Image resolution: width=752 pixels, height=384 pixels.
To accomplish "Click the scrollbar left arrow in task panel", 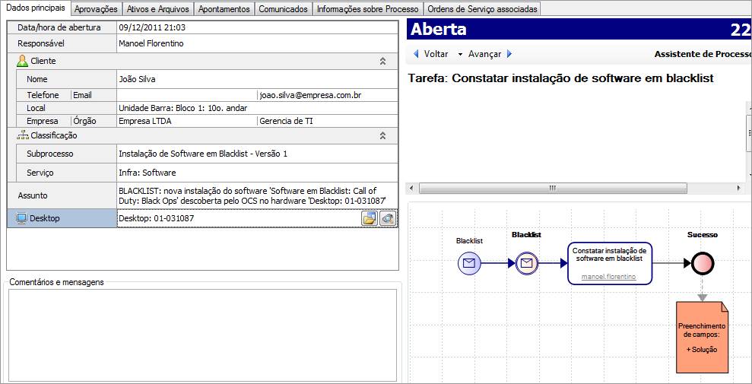I will [413, 189].
